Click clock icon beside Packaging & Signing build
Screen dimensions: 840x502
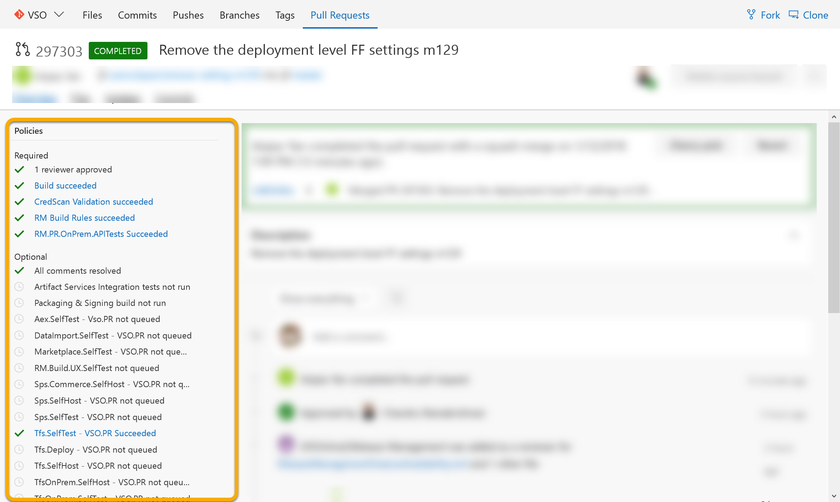[x=19, y=303]
